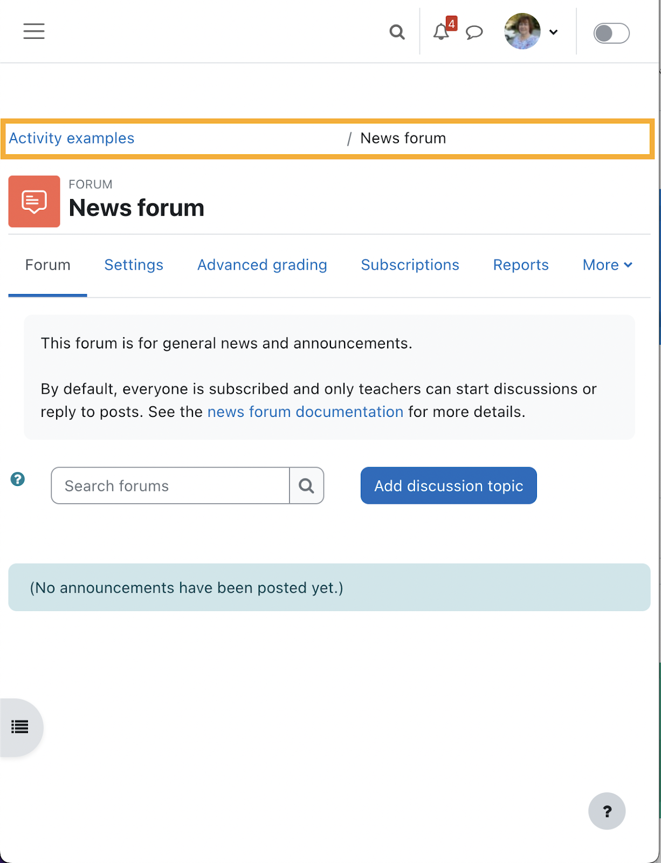Open the hamburger navigation menu
Viewport: 661px width, 863px height.
pyautogui.click(x=33, y=31)
